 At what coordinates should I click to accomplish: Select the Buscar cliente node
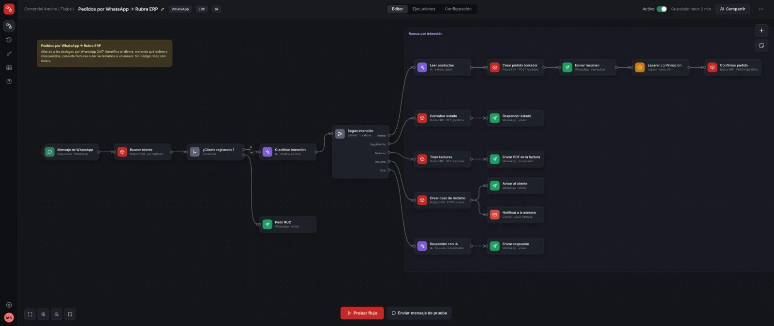click(143, 152)
